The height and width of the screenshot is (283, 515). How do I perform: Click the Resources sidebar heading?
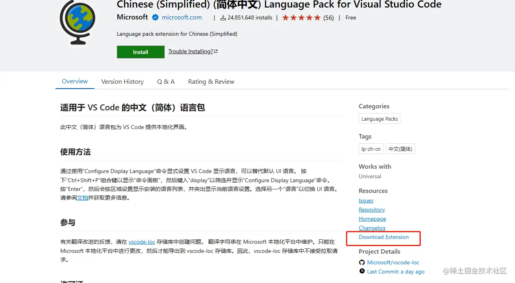click(373, 191)
